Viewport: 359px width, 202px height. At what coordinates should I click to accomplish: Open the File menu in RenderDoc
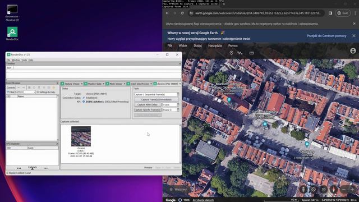tap(8, 60)
